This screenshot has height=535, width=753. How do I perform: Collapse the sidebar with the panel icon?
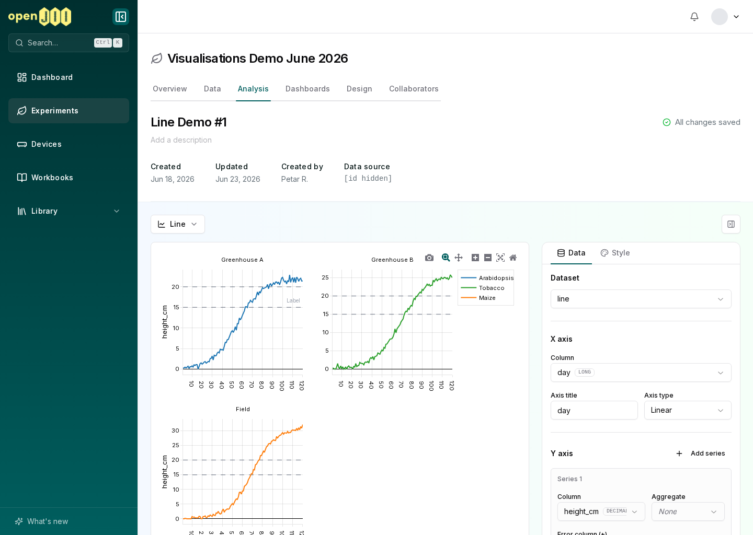click(x=121, y=17)
